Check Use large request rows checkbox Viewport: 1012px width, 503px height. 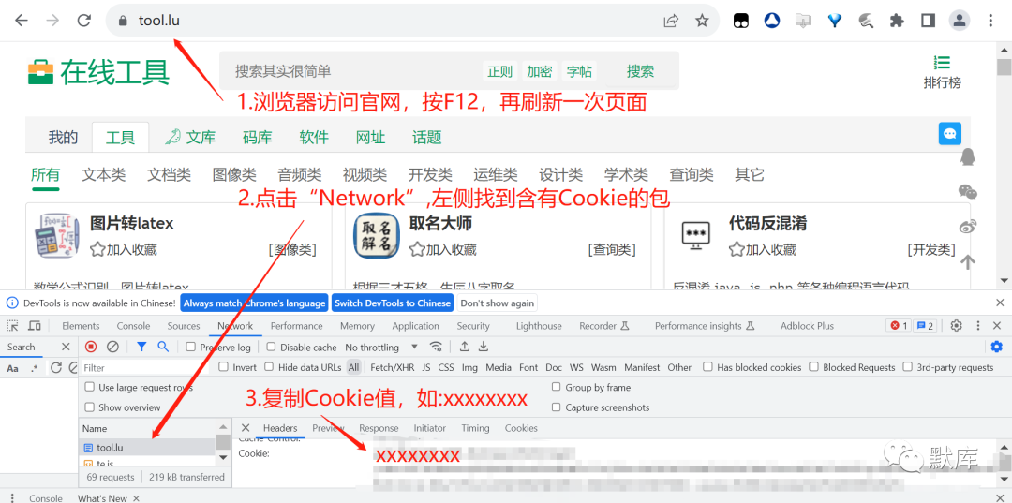[89, 388]
